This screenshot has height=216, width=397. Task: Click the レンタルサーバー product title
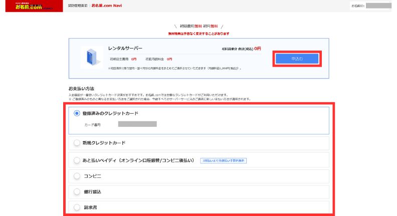(x=125, y=48)
